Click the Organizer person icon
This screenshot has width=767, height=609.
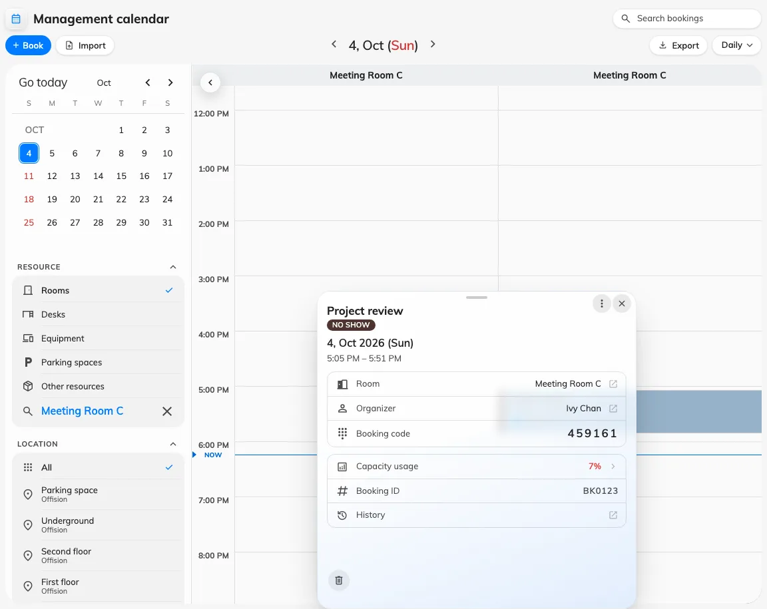pos(342,409)
